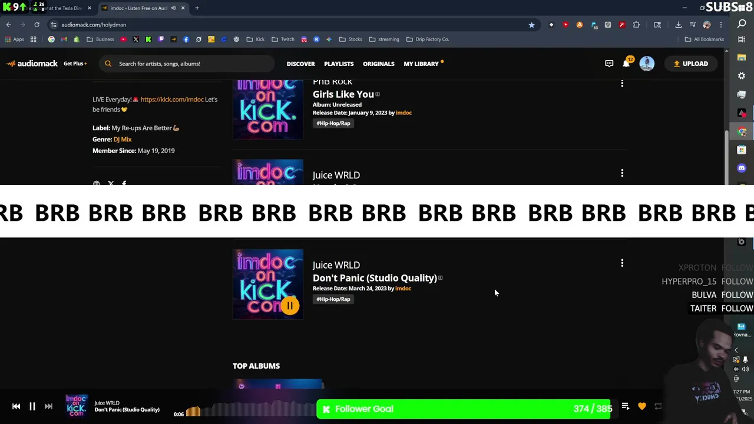This screenshot has width=754, height=424.
Task: Open the ORIGINALS menu
Action: tap(378, 64)
